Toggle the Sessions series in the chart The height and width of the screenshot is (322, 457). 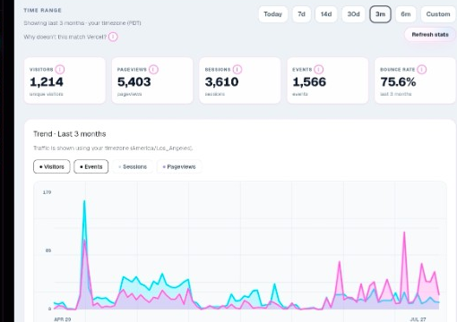tap(133, 166)
